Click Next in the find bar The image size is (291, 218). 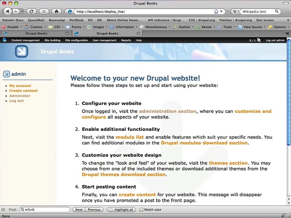79,209
